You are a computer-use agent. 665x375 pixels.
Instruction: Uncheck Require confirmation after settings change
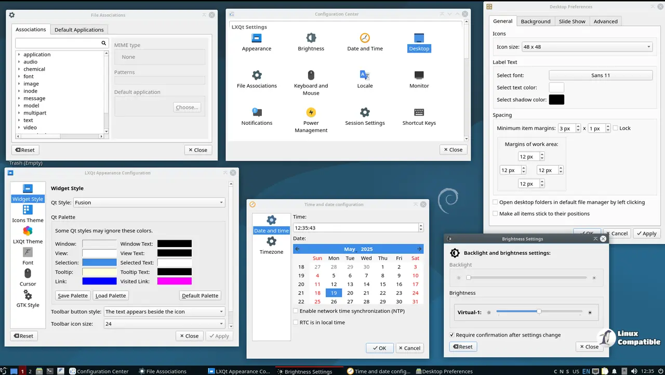452,335
